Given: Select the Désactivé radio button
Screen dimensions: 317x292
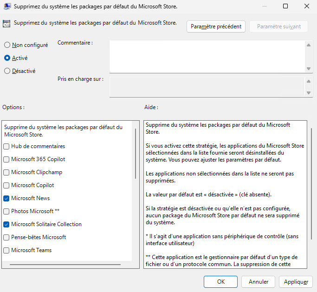Looking at the screenshot, I should (7, 71).
